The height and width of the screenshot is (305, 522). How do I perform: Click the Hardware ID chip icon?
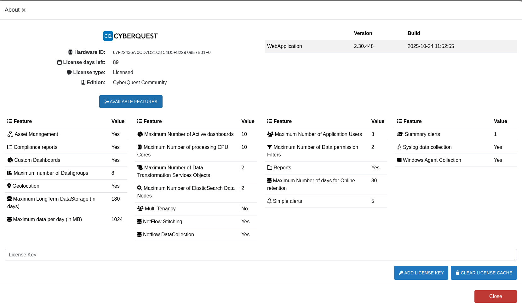tap(70, 52)
